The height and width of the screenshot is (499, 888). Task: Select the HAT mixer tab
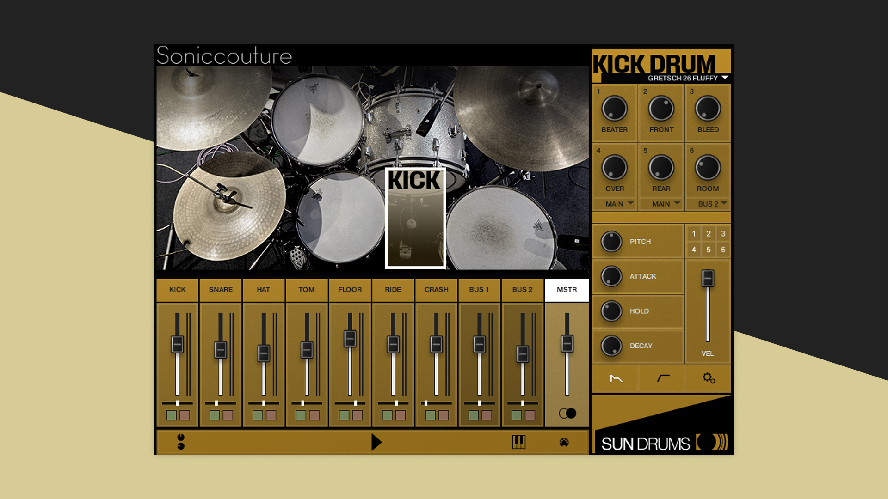pyautogui.click(x=264, y=290)
